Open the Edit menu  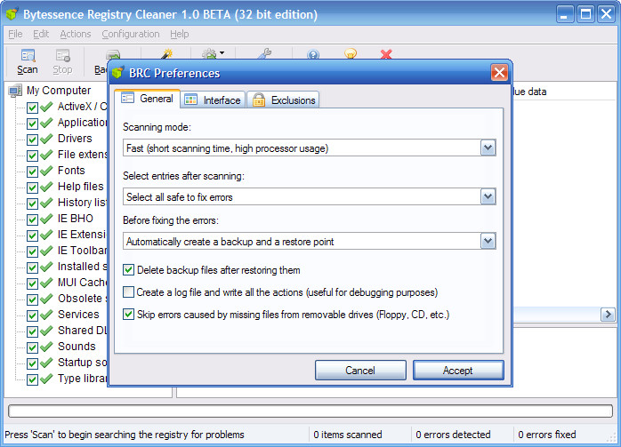point(41,34)
